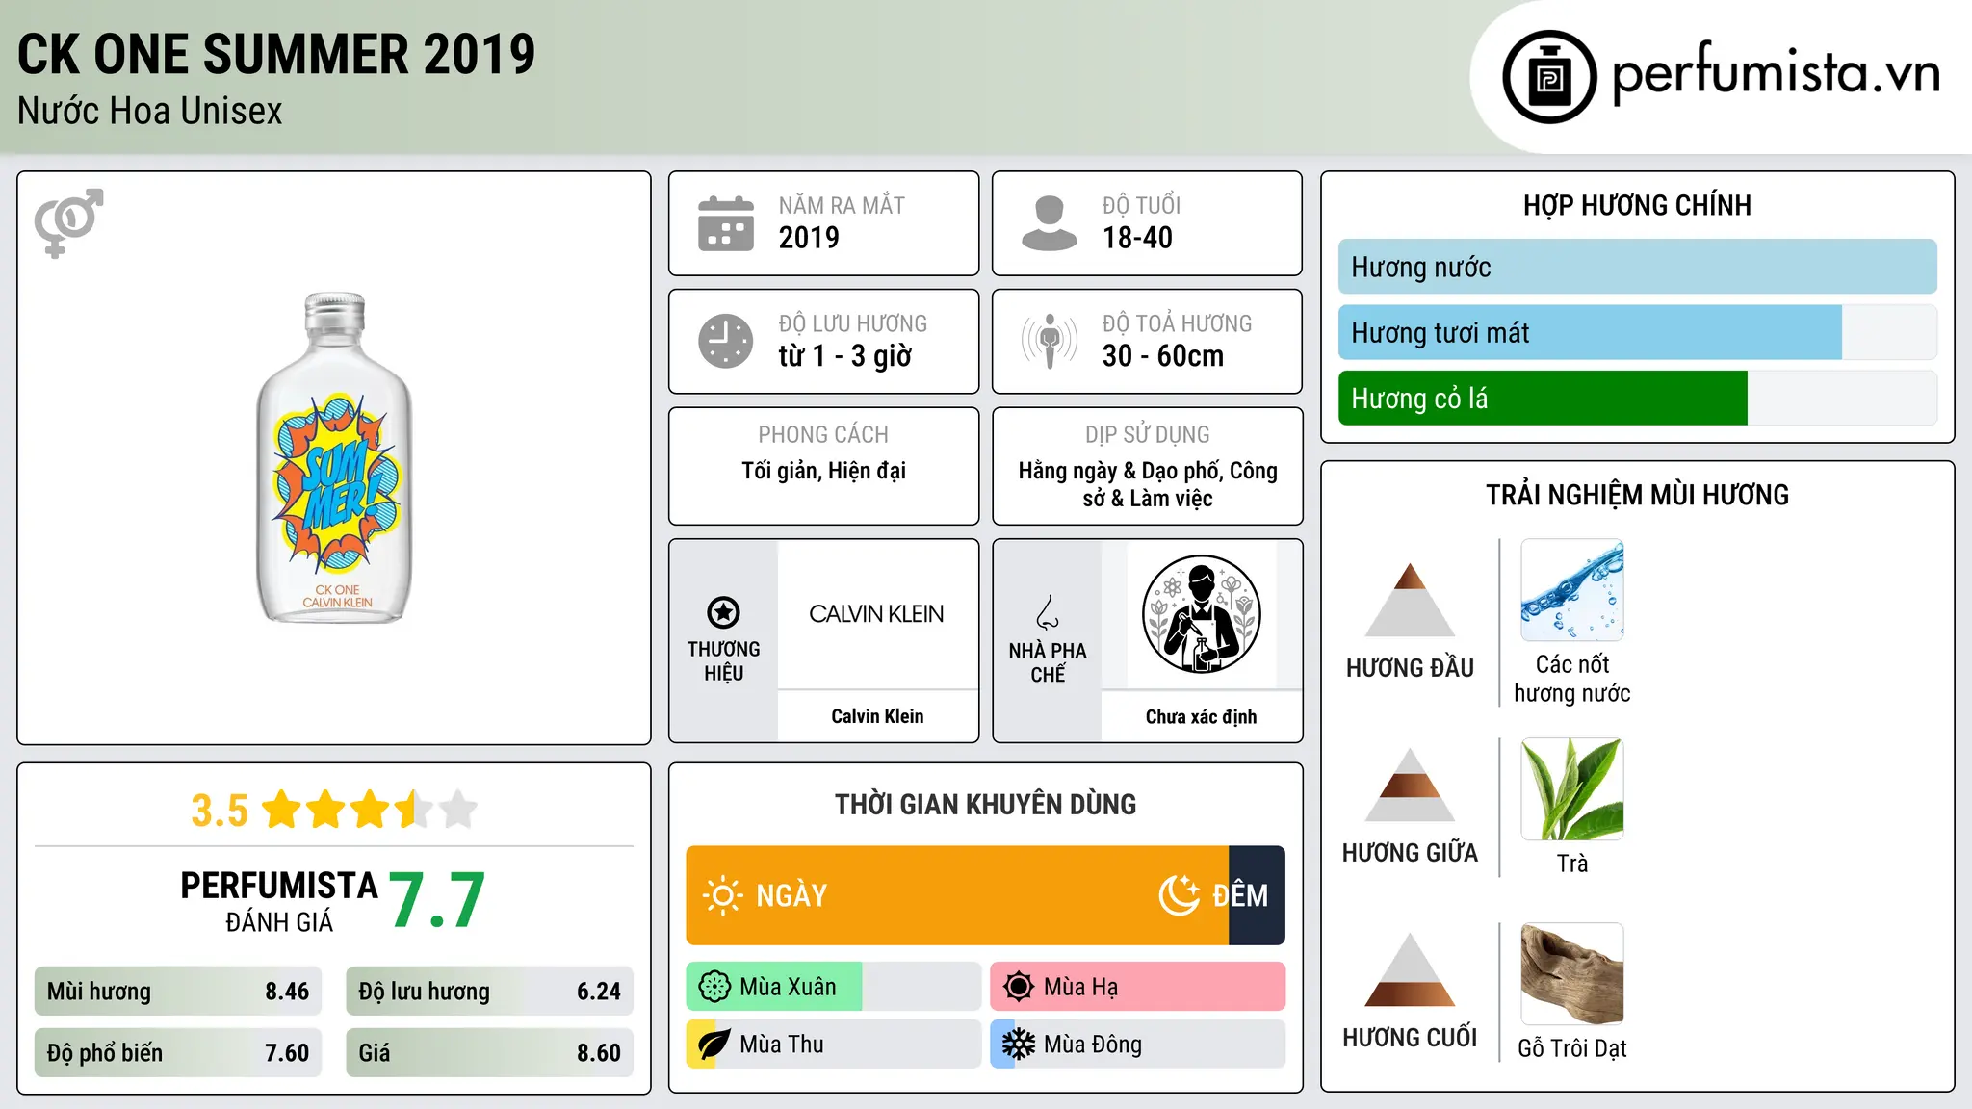Click the Nước Hoa Unisex subtitle
1972x1109 pixels.
(149, 112)
